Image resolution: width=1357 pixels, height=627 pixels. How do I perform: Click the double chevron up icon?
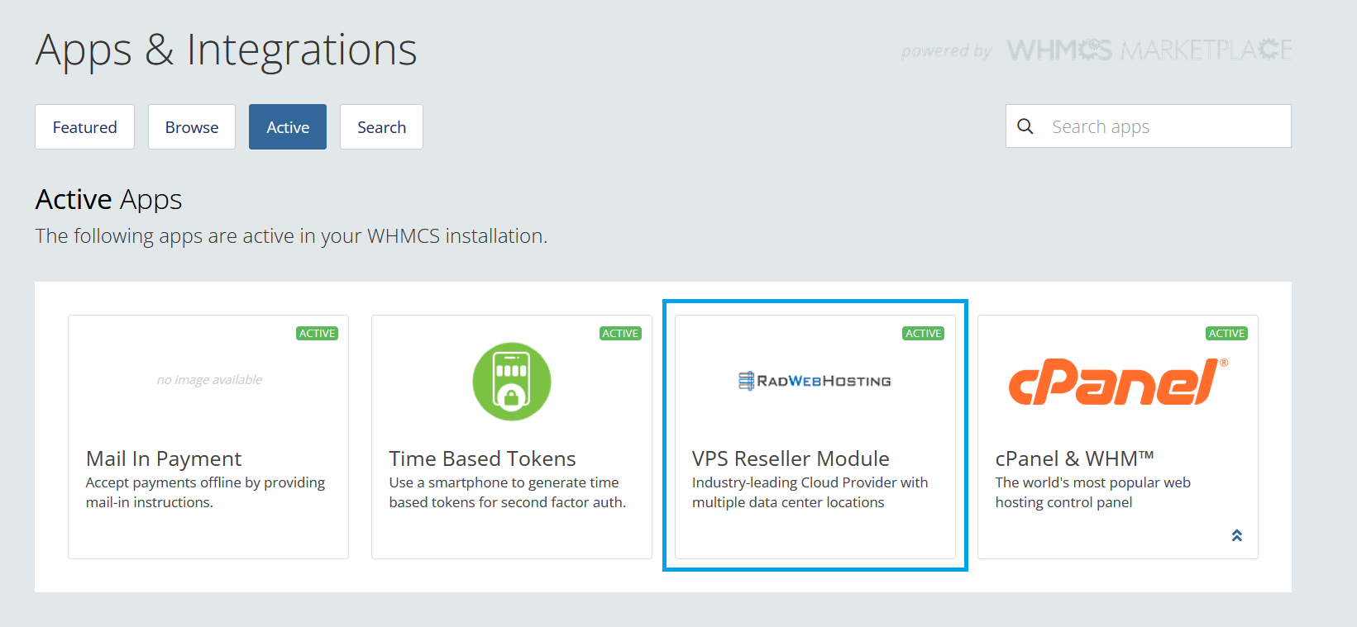1236,535
